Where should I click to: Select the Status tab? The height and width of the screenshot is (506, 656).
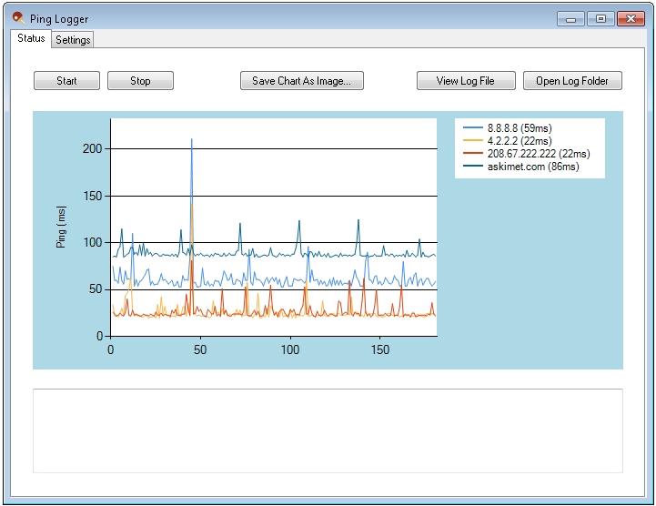click(x=31, y=38)
